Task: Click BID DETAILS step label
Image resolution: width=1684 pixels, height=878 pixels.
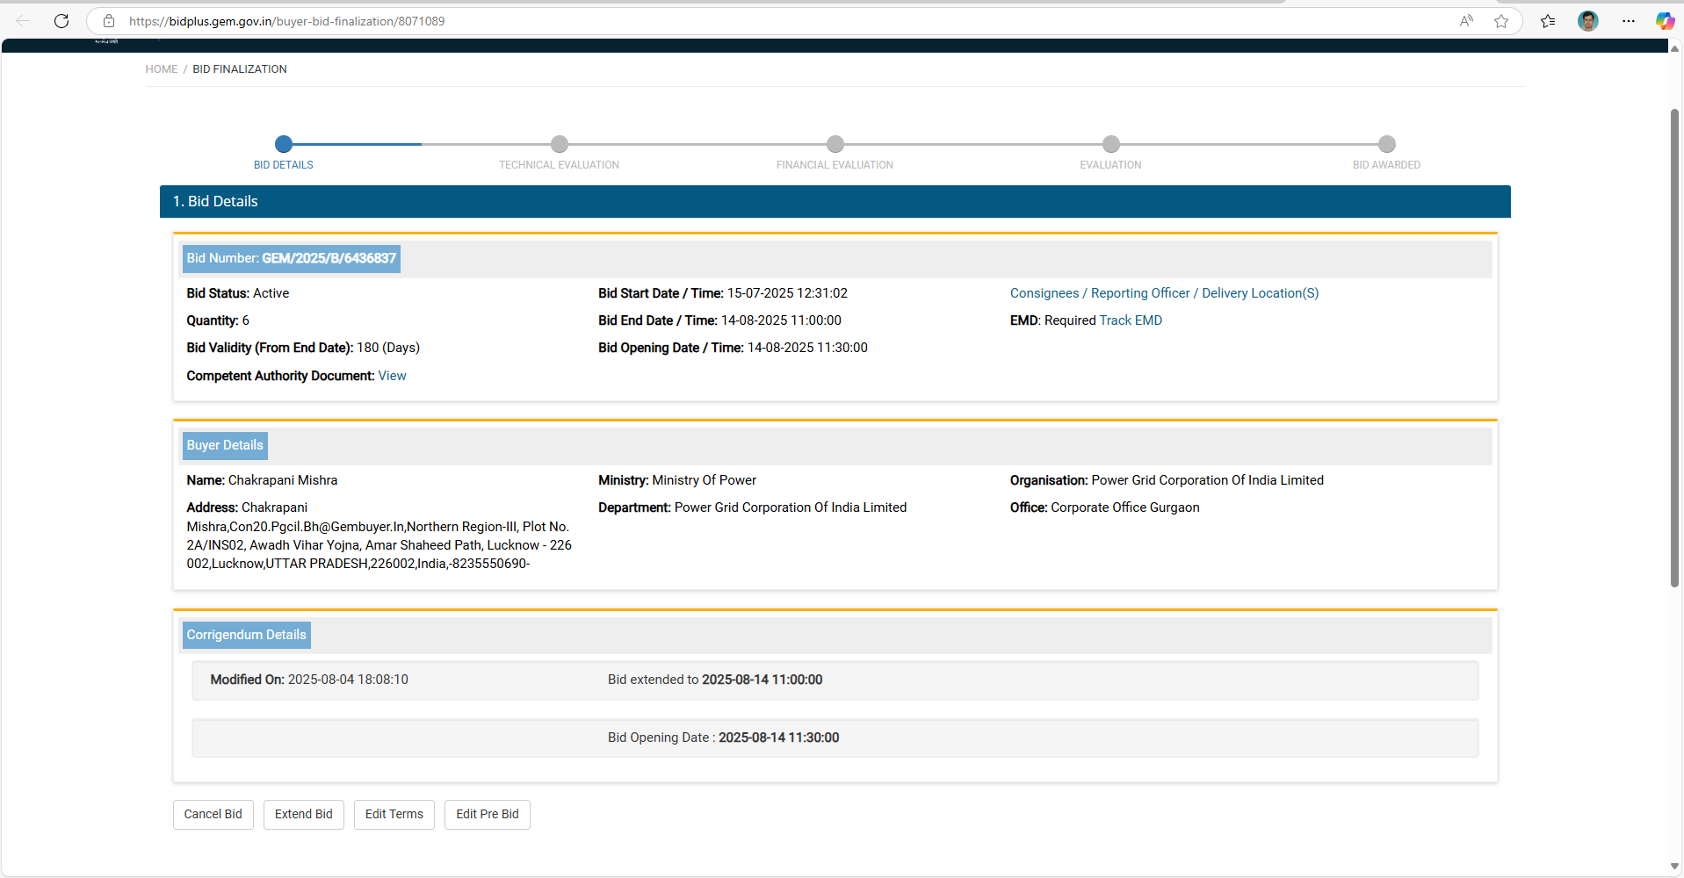Action: tap(284, 165)
